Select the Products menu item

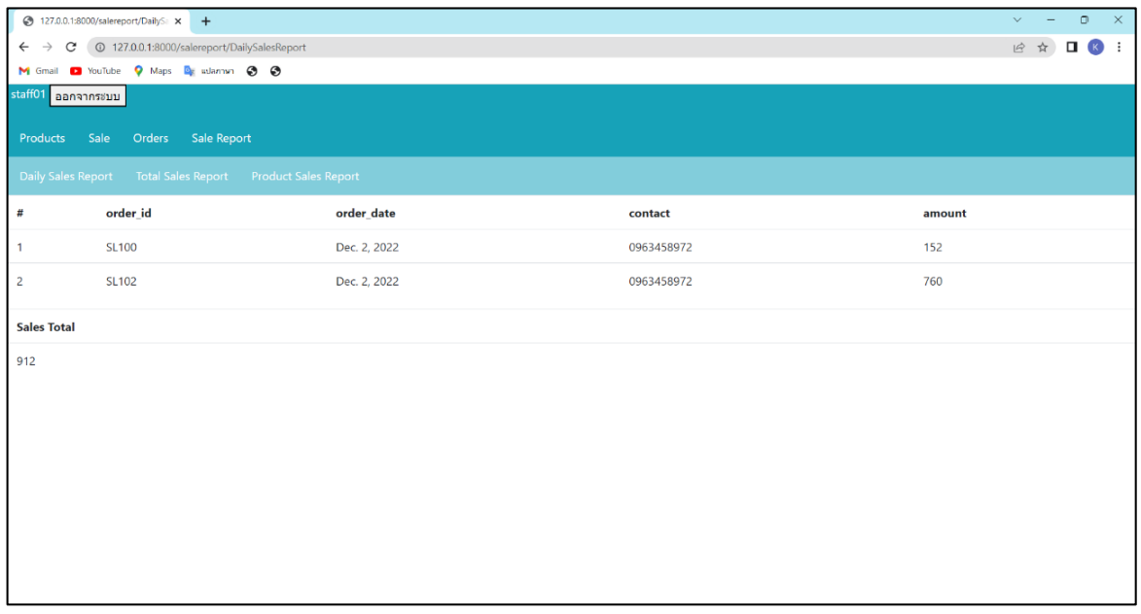41,138
